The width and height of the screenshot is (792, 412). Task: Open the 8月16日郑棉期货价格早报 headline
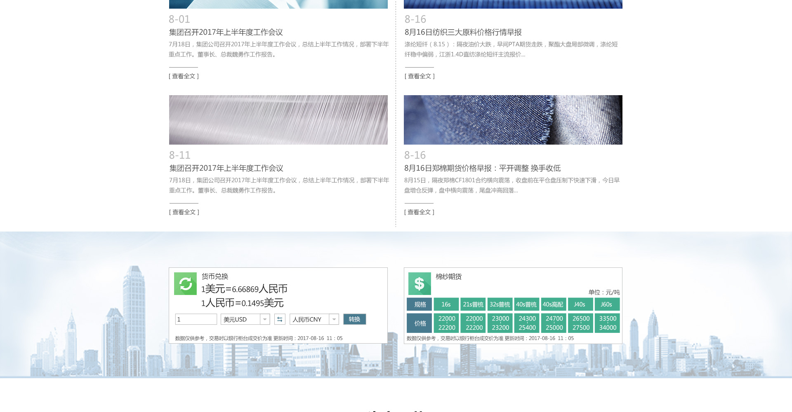(x=482, y=168)
